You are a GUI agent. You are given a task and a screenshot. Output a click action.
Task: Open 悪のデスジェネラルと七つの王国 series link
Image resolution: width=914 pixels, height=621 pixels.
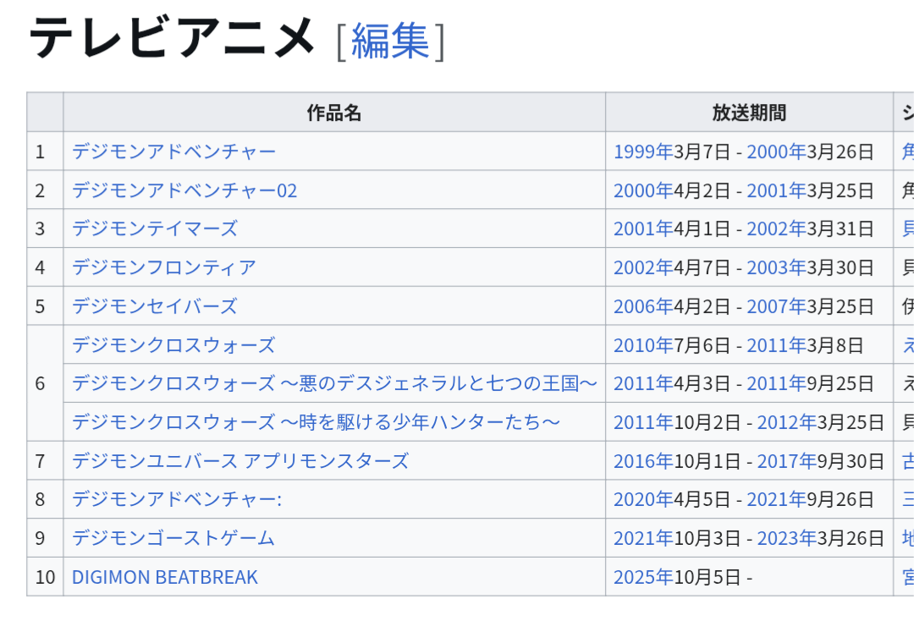click(x=334, y=383)
